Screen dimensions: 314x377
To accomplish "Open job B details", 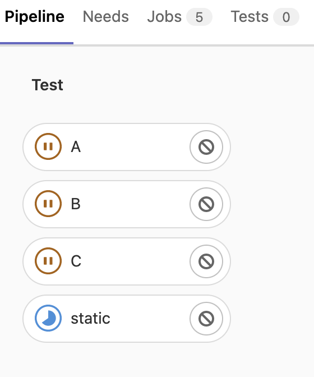I will 76,204.
